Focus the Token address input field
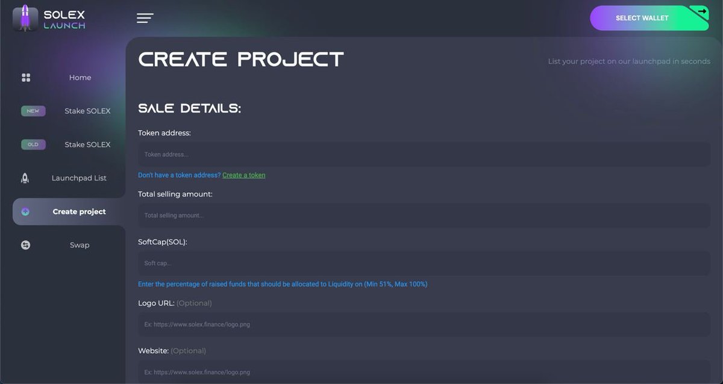Screen dimensions: 723x384 click(424, 155)
